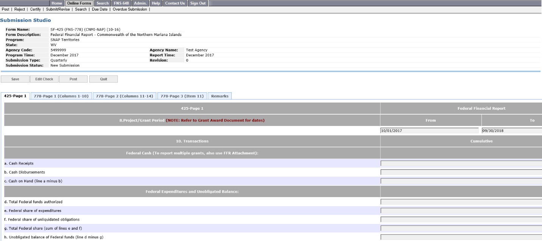This screenshot has height=241, width=542.
Task: Go to FNS-648 menu
Action: pyautogui.click(x=121, y=3)
